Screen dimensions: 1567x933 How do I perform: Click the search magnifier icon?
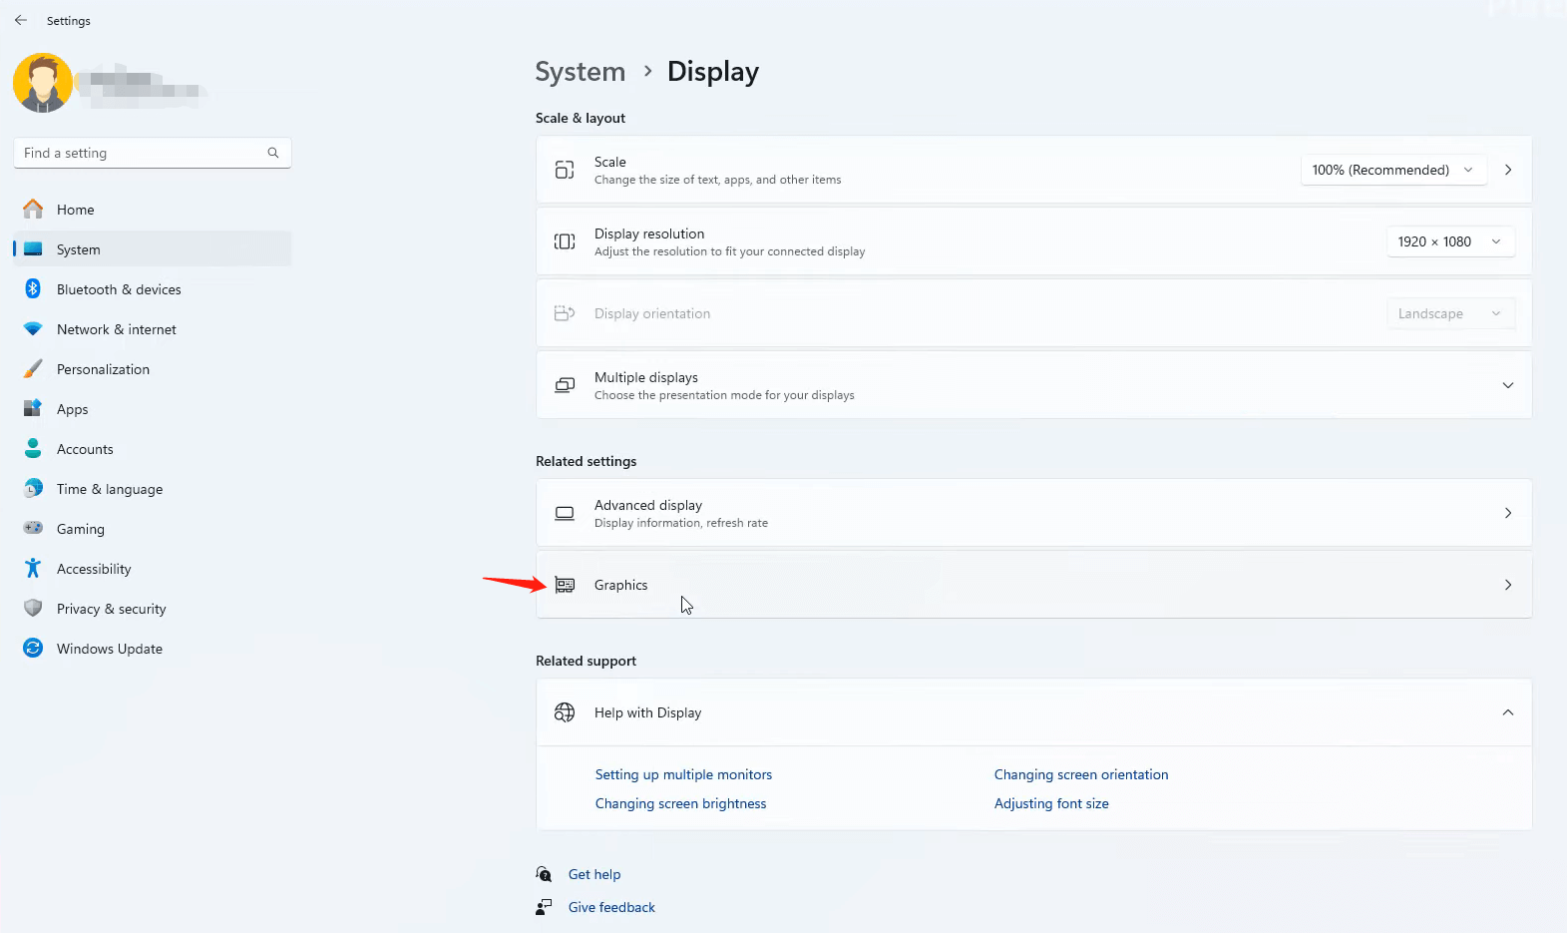point(272,153)
